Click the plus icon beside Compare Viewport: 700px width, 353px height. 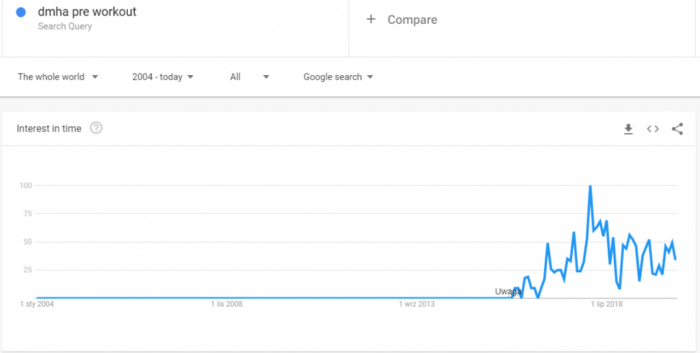click(x=371, y=19)
